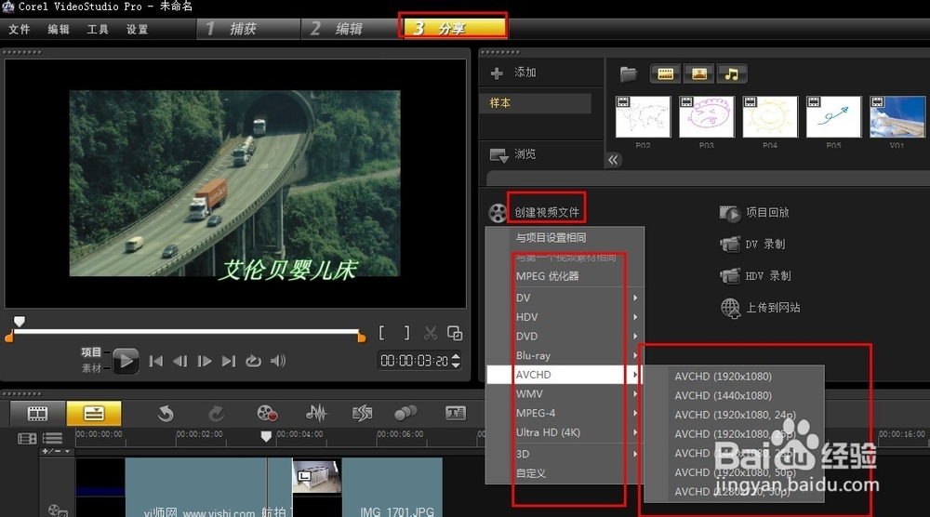Click the redo arrow in timeline toolbar
Viewport: 930px width, 517px height.
point(216,413)
